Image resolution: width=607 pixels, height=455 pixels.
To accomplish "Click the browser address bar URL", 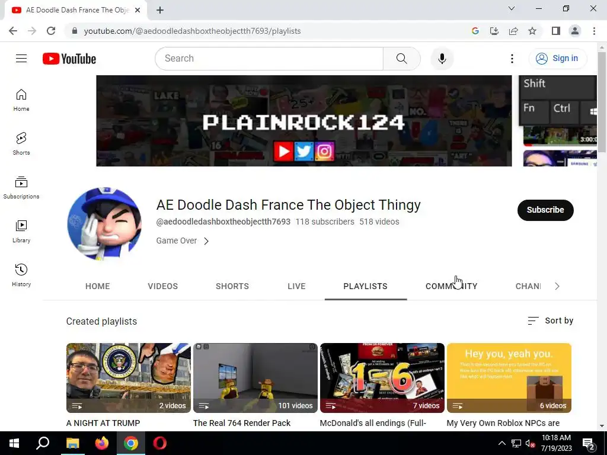I will point(193,31).
